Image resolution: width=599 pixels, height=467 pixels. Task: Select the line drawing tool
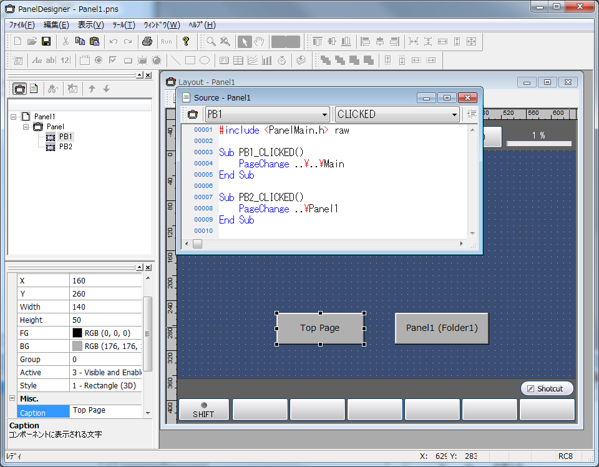(x=176, y=61)
